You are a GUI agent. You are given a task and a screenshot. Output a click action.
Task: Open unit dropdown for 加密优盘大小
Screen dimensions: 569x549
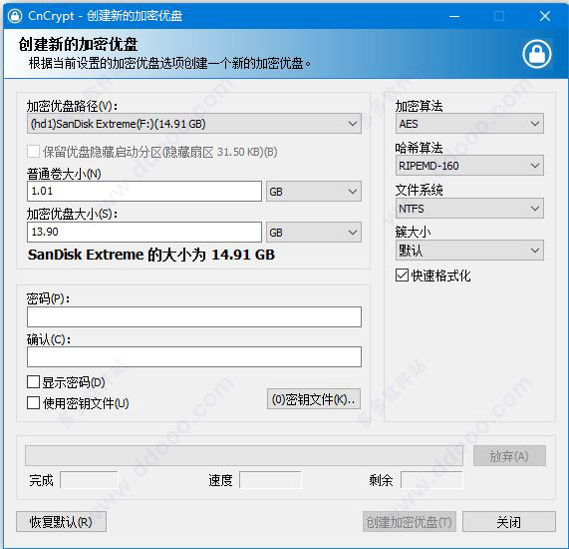(314, 232)
